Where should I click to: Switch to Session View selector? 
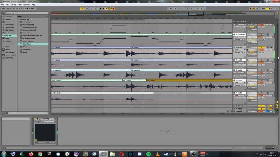[277, 16]
